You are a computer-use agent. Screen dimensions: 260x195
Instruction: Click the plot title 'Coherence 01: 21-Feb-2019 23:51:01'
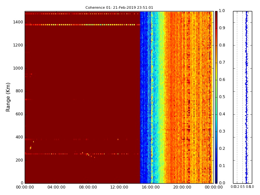pos(119,7)
